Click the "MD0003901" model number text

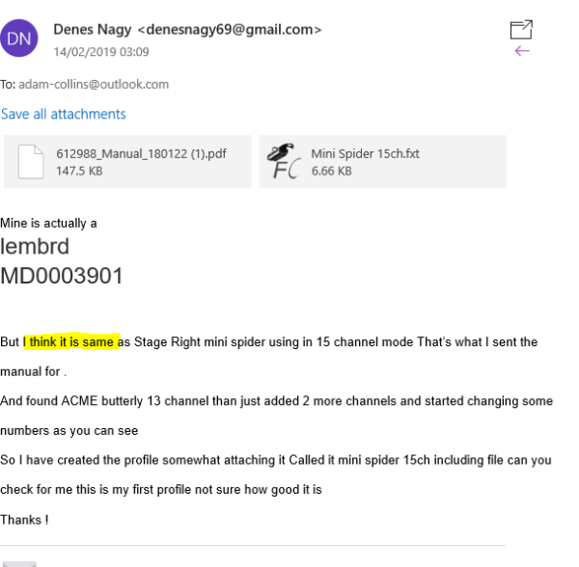[62, 276]
